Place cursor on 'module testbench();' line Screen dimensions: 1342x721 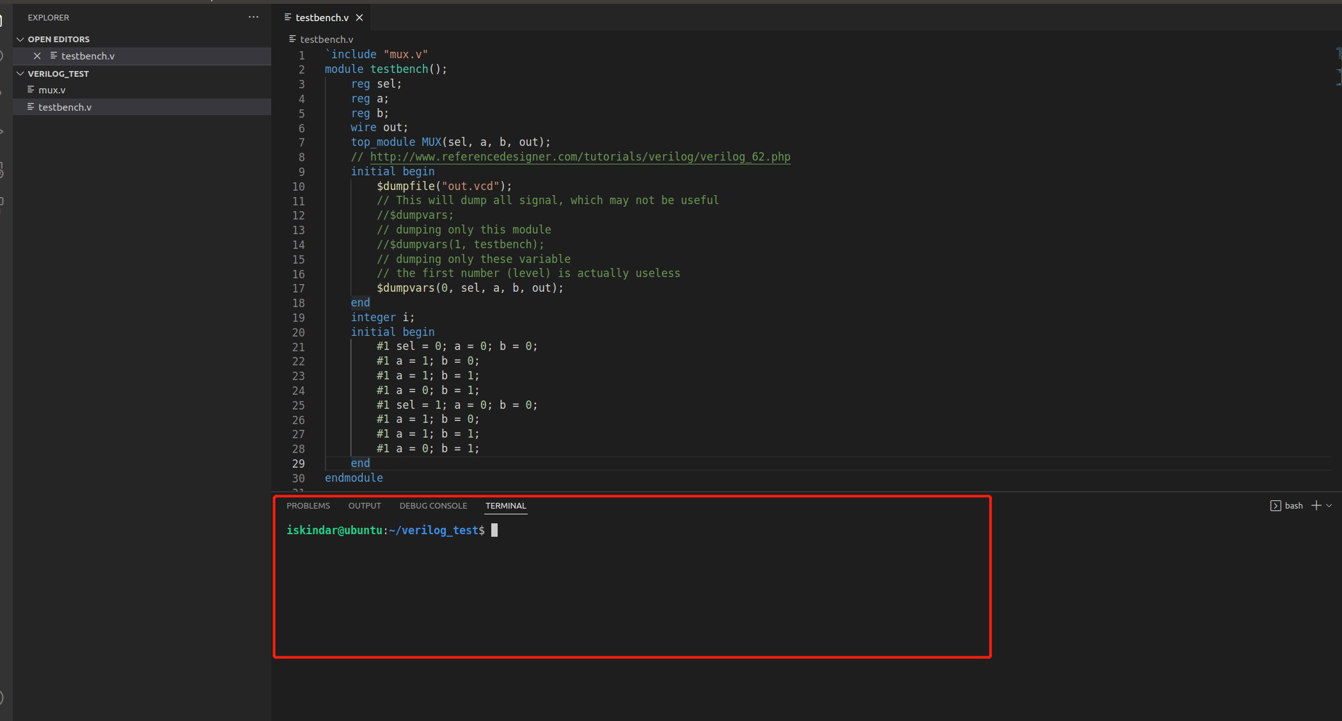(x=386, y=69)
